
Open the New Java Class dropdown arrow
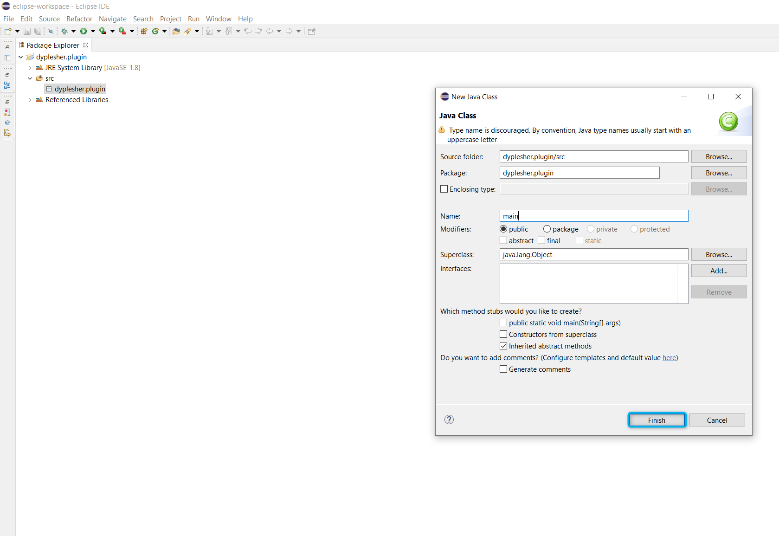[164, 31]
